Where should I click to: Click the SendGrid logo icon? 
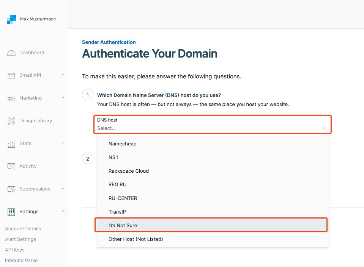11,20
